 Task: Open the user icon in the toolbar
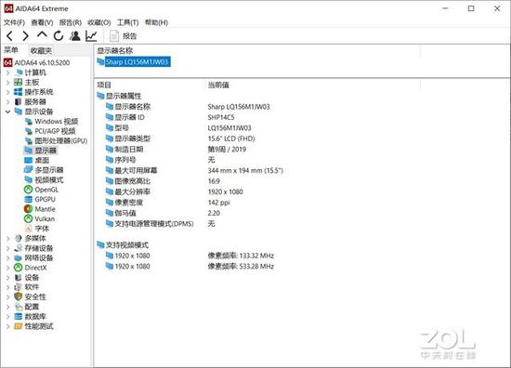(x=75, y=36)
